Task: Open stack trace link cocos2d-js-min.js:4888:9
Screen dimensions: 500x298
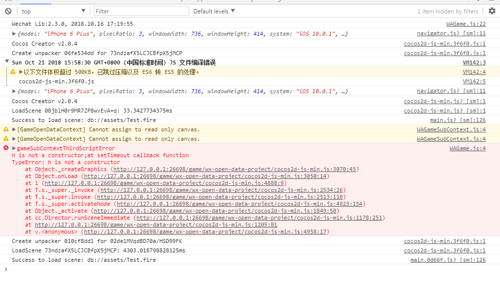Action: point(164,183)
